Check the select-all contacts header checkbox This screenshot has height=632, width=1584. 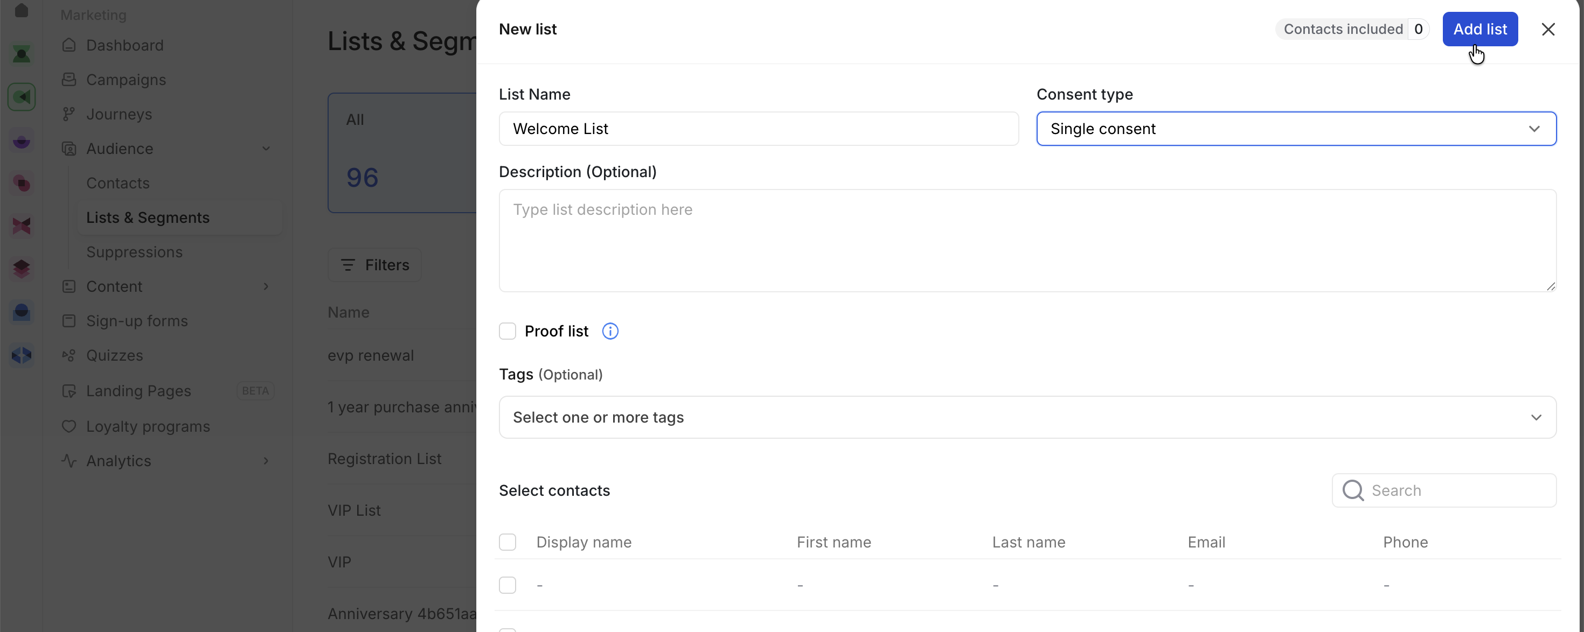pyautogui.click(x=508, y=542)
